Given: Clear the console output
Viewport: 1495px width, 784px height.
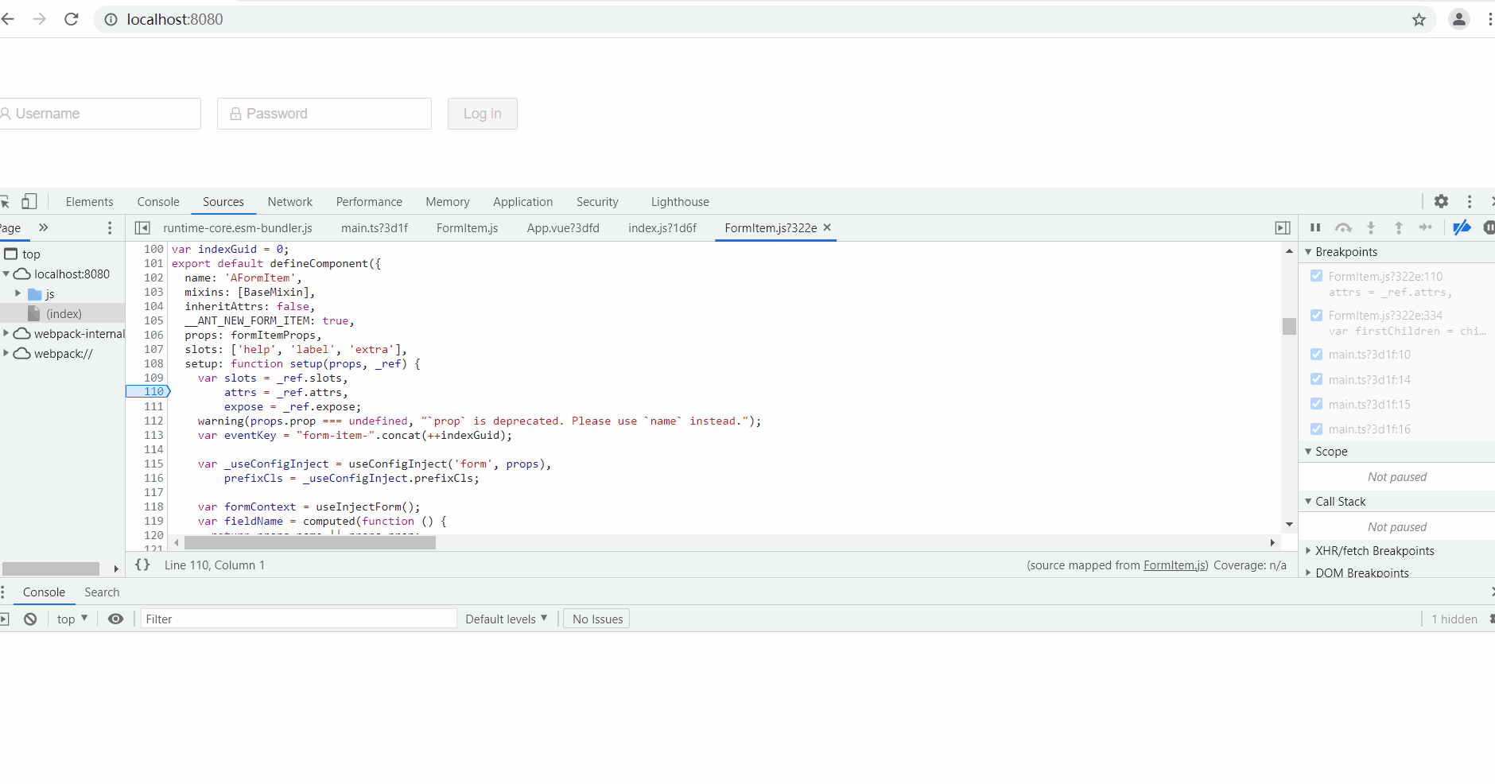Looking at the screenshot, I should click(30, 619).
